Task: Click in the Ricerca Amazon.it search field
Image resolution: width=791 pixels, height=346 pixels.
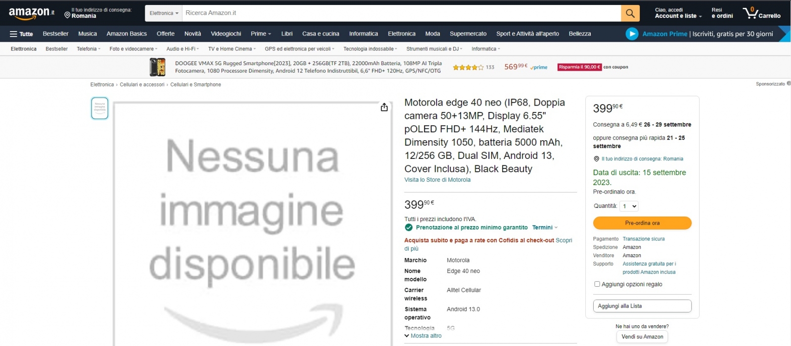Action: pyautogui.click(x=401, y=13)
